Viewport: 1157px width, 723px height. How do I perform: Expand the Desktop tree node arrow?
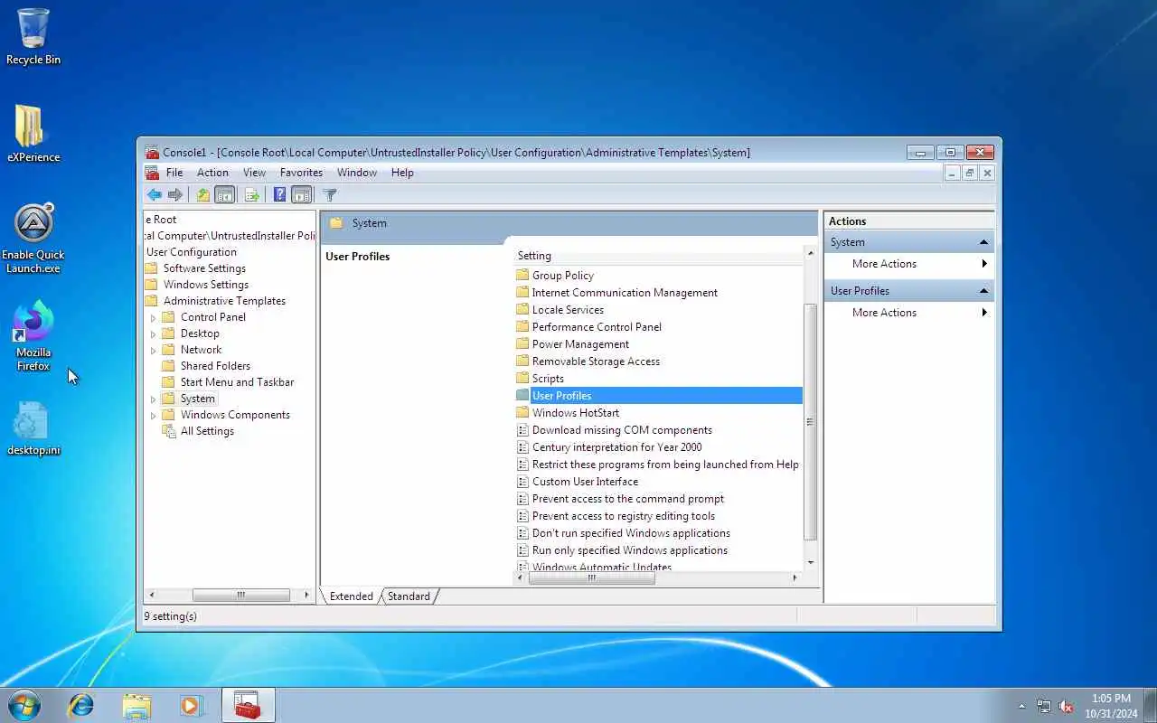pyautogui.click(x=153, y=333)
